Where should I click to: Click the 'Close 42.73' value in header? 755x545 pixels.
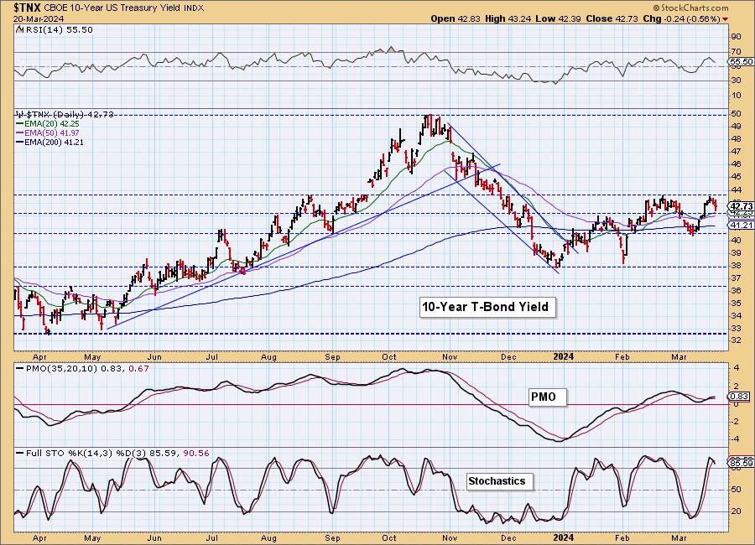click(x=612, y=18)
